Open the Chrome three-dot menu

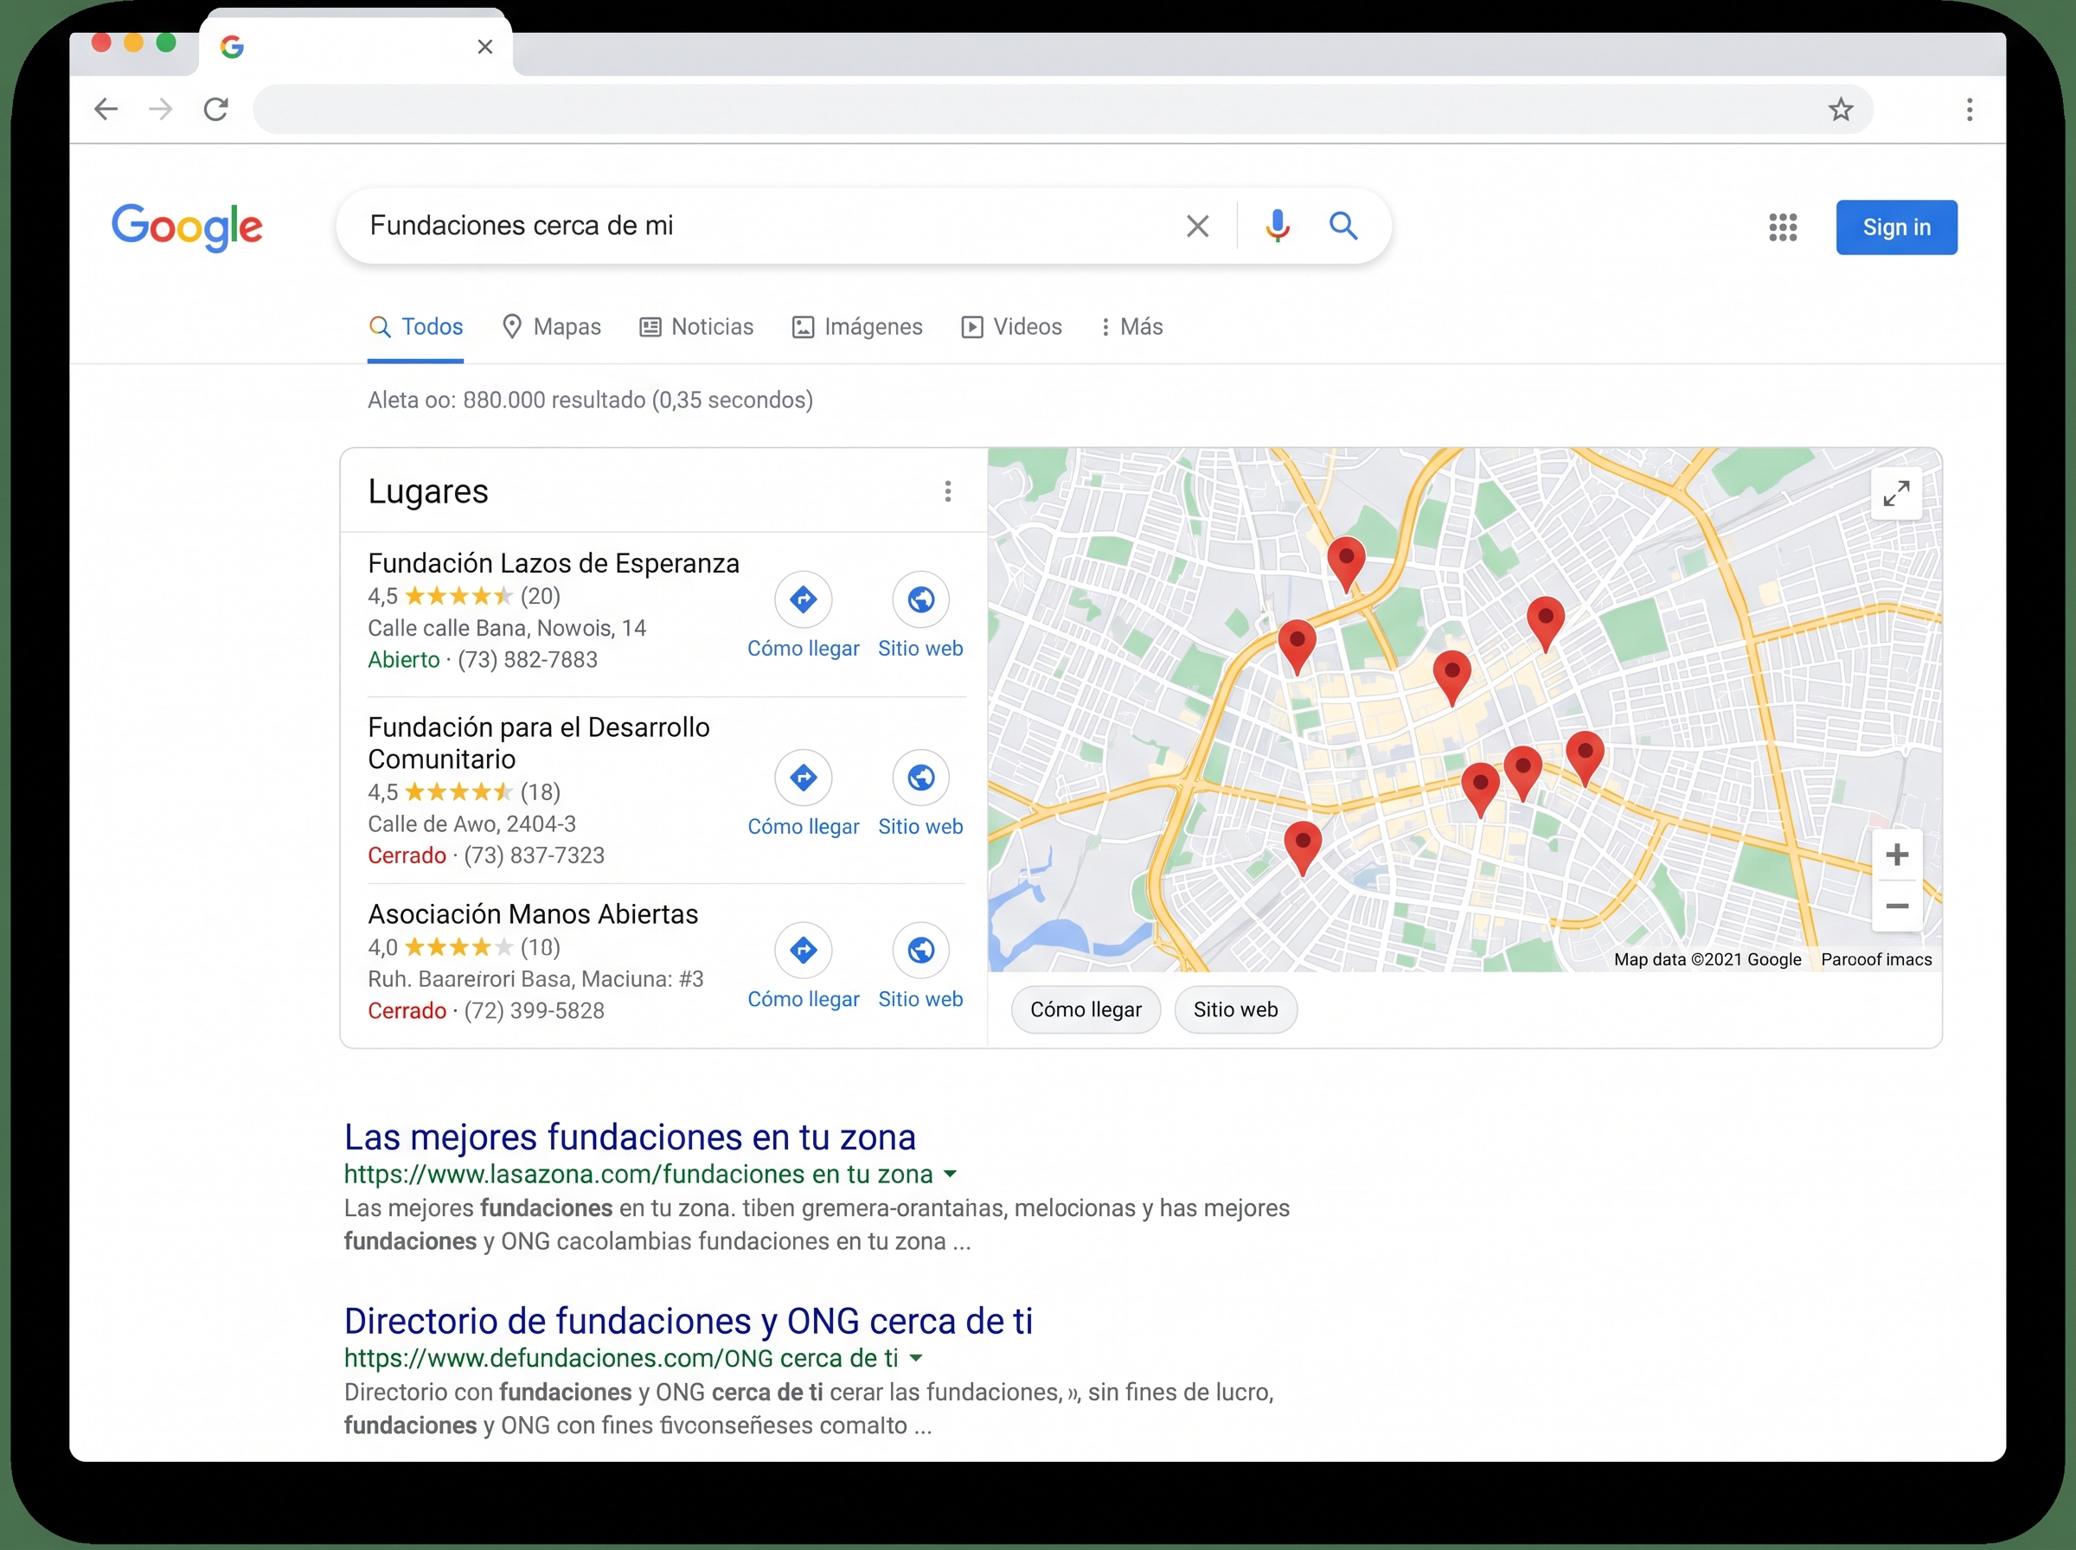coord(1969,110)
